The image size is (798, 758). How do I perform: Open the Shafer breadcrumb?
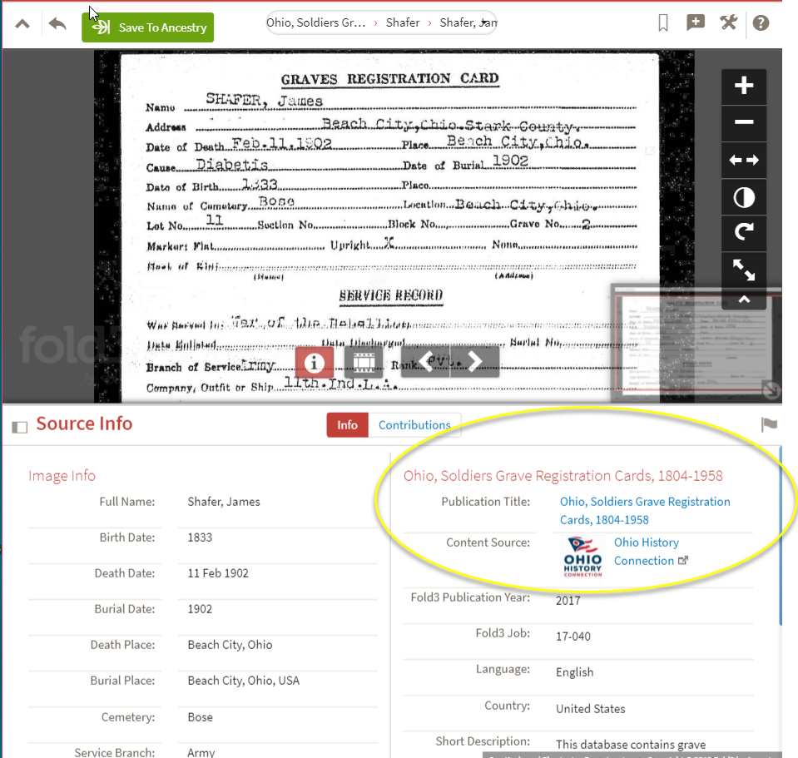point(403,23)
